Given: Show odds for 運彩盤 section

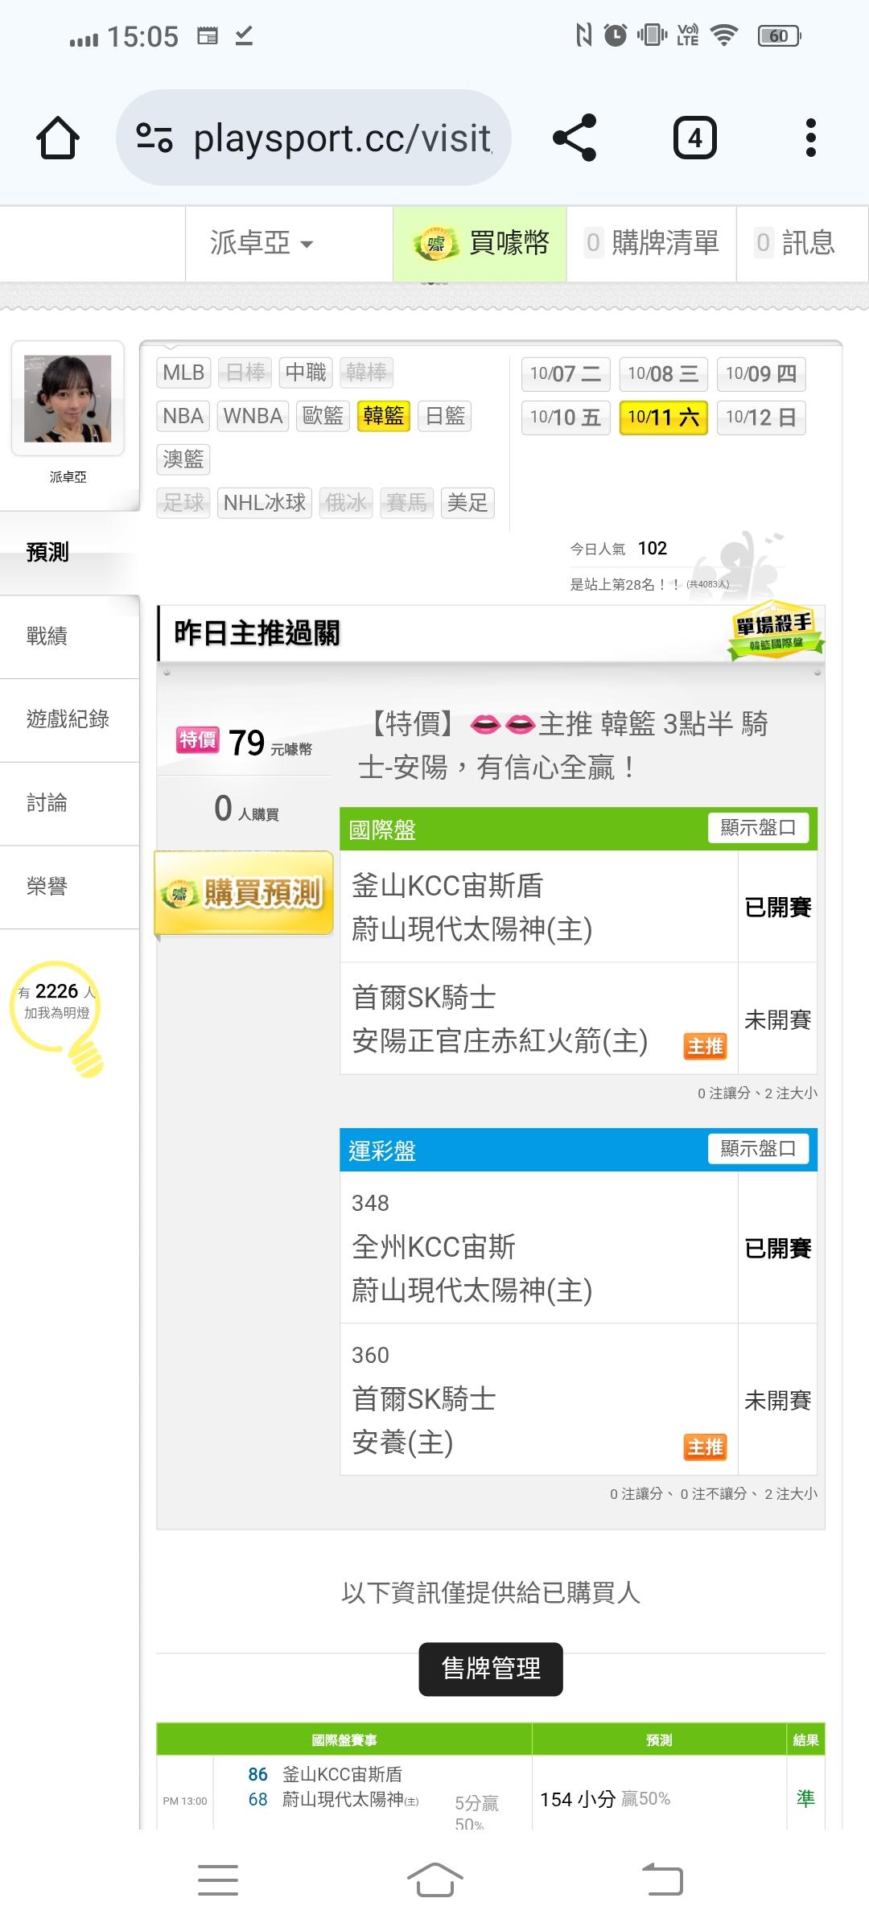Looking at the screenshot, I should [x=757, y=1149].
